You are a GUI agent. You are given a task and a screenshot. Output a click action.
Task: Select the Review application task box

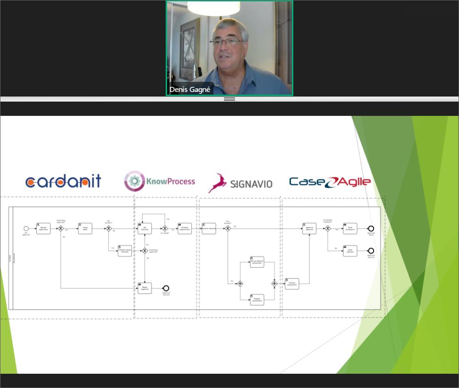(43, 228)
